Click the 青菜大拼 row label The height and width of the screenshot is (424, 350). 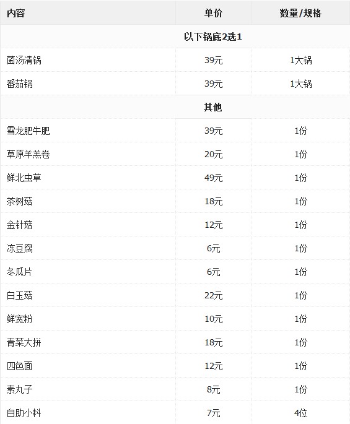[24, 342]
